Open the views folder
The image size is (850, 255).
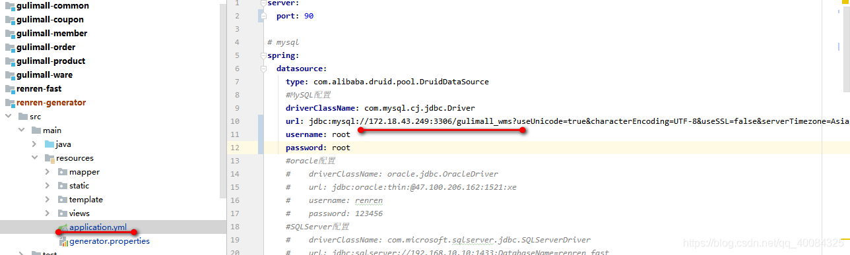tap(80, 213)
